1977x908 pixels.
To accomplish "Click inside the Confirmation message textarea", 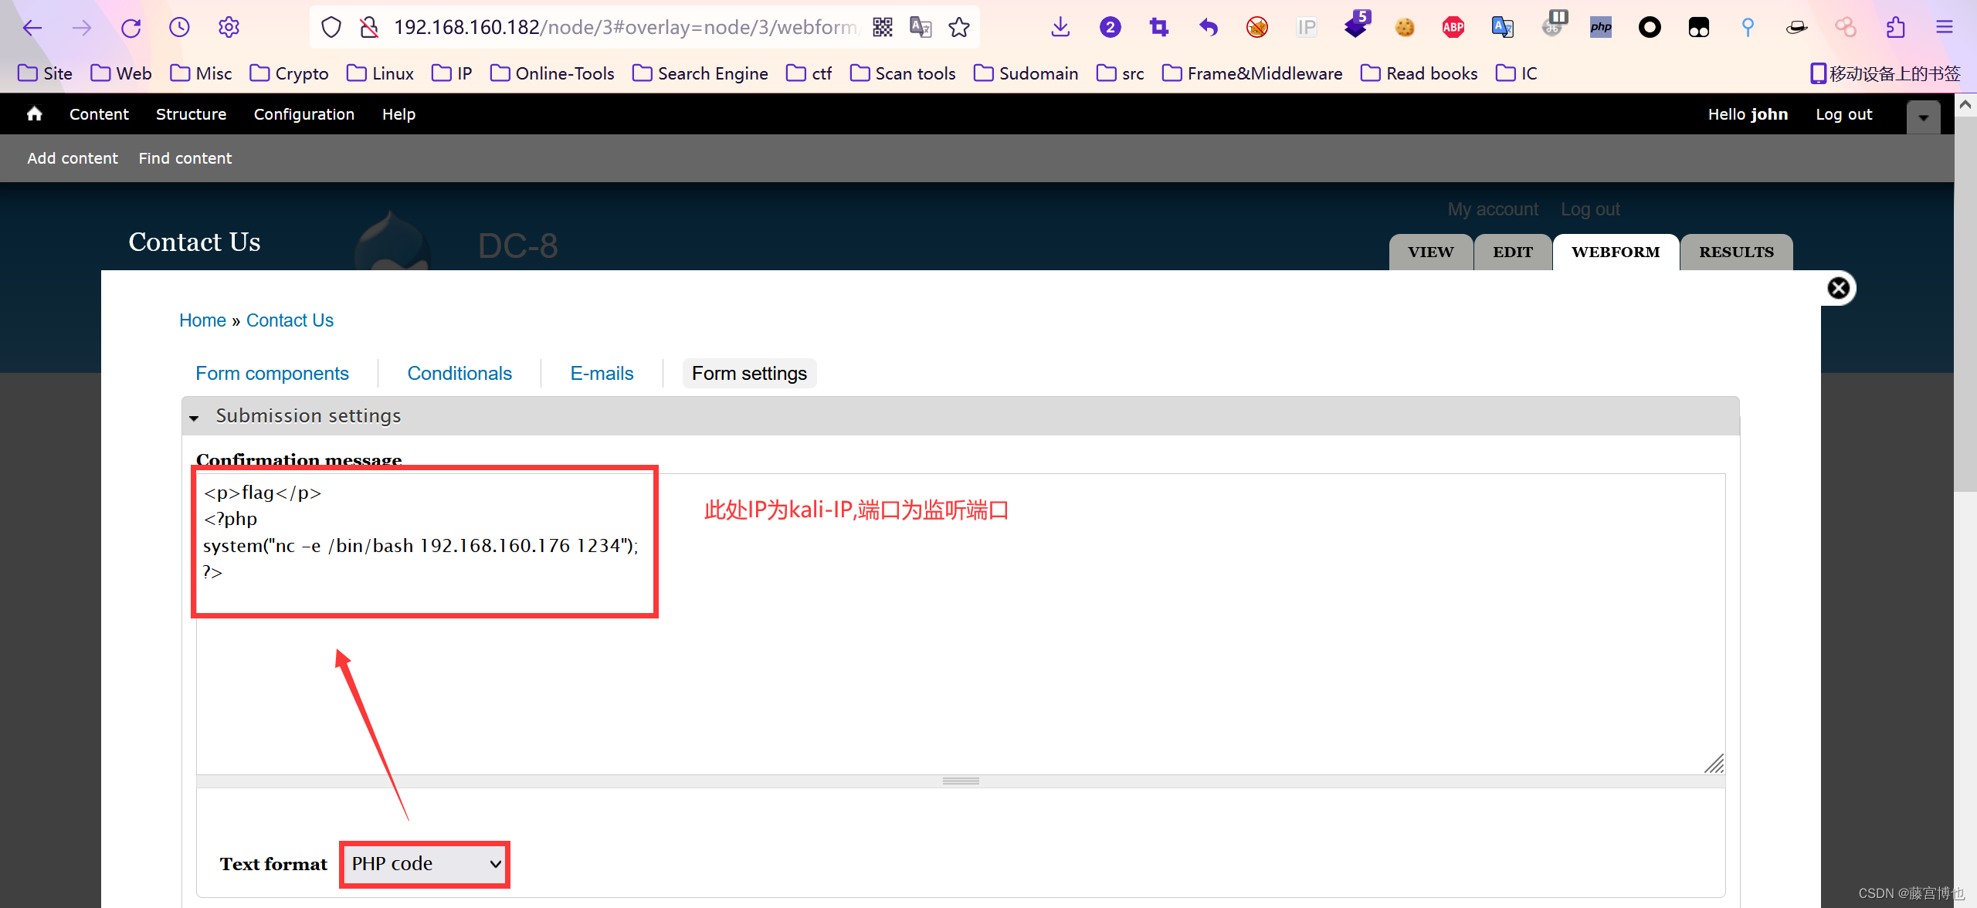I will point(961,624).
